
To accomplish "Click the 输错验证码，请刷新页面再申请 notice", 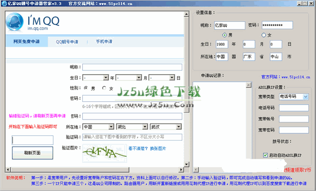I will [x=37, y=116].
